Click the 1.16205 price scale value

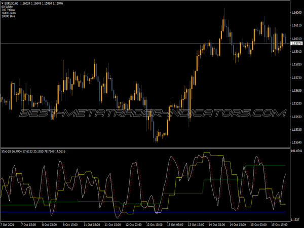click(x=296, y=13)
